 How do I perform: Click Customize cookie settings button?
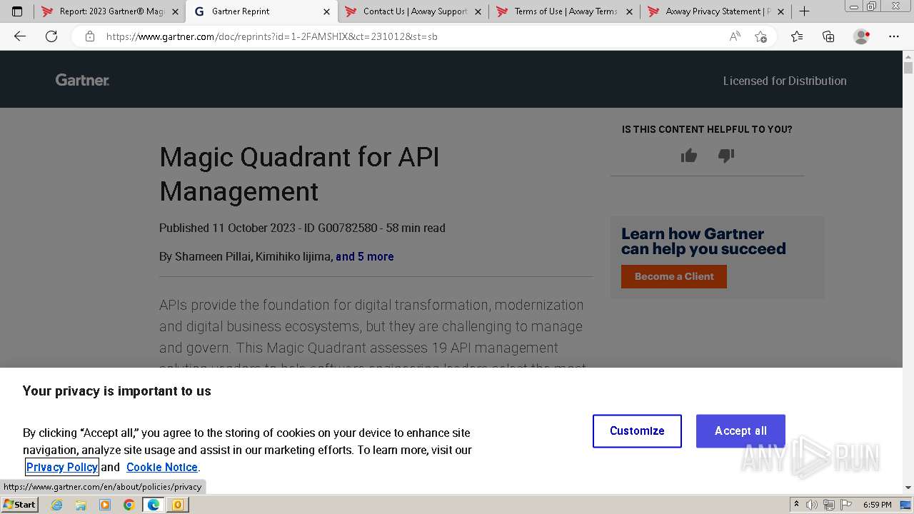coord(637,431)
